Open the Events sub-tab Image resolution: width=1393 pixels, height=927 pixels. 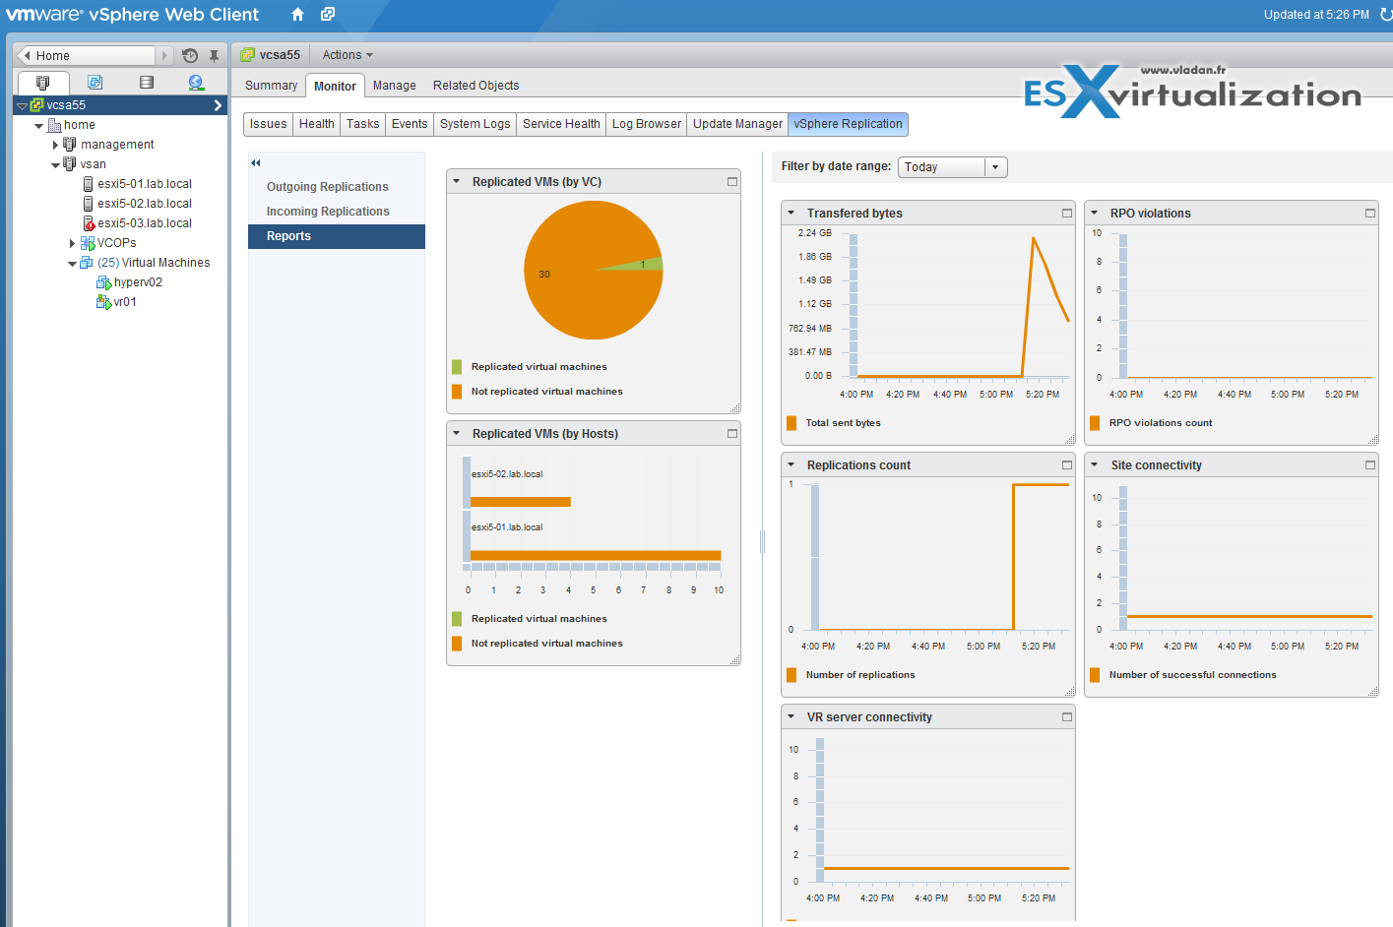pos(410,124)
